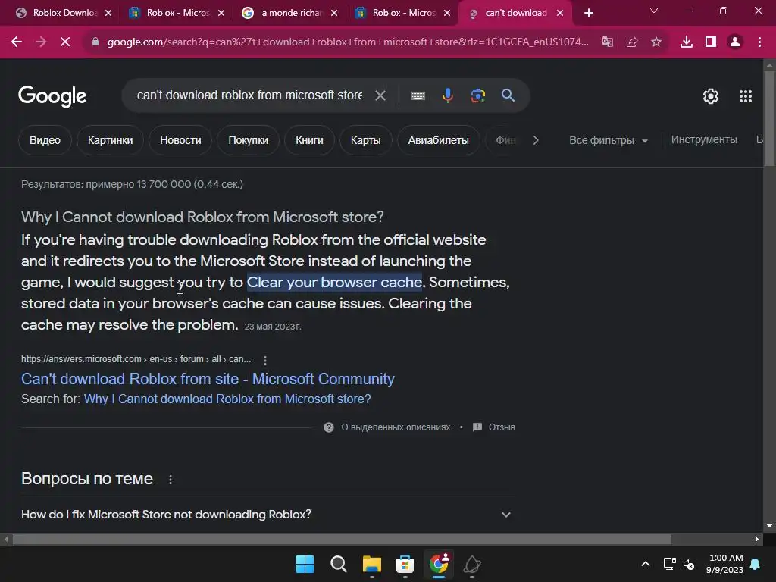Search by image with Google Lens
The height and width of the screenshot is (582, 776).
(478, 95)
